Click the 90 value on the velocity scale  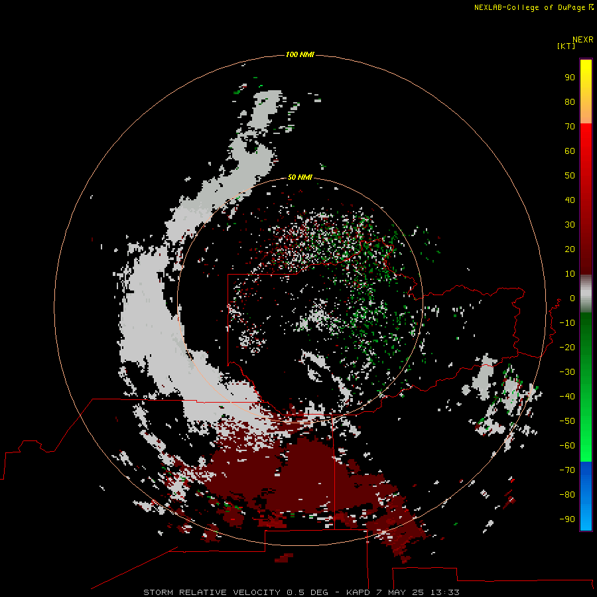coord(570,78)
